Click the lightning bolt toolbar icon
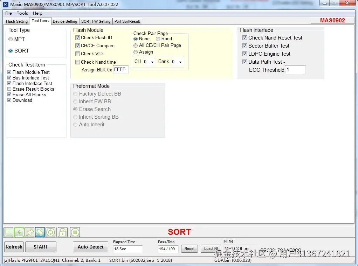The height and width of the screenshot is (266, 358). [19, 232]
